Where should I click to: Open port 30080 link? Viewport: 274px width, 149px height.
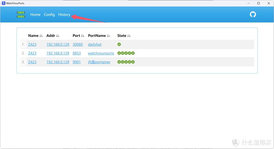pos(78,44)
